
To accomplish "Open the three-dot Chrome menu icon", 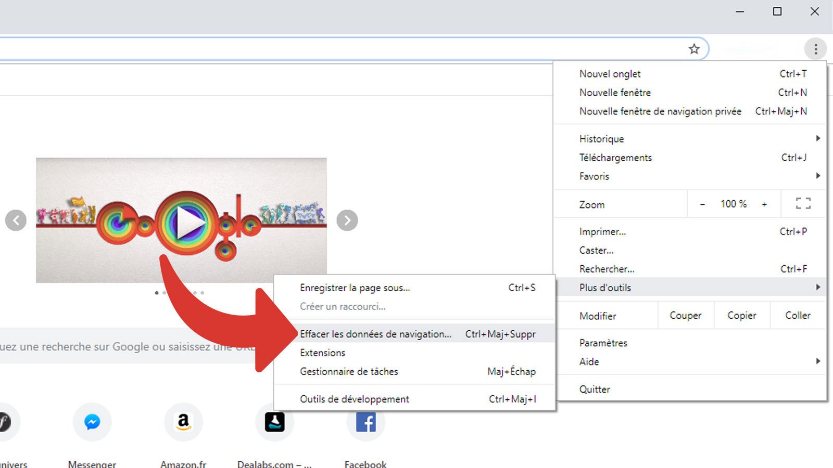I will 815,49.
